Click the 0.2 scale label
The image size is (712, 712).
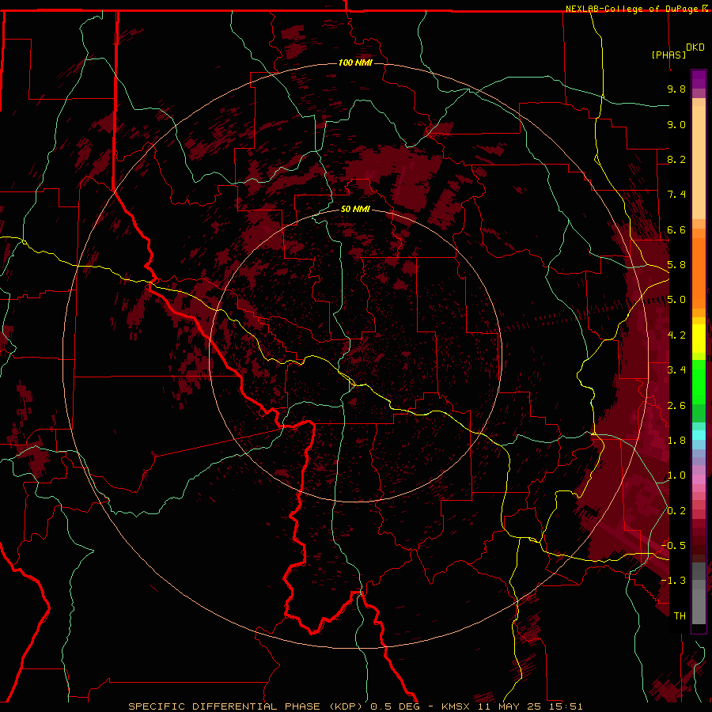[x=676, y=511]
